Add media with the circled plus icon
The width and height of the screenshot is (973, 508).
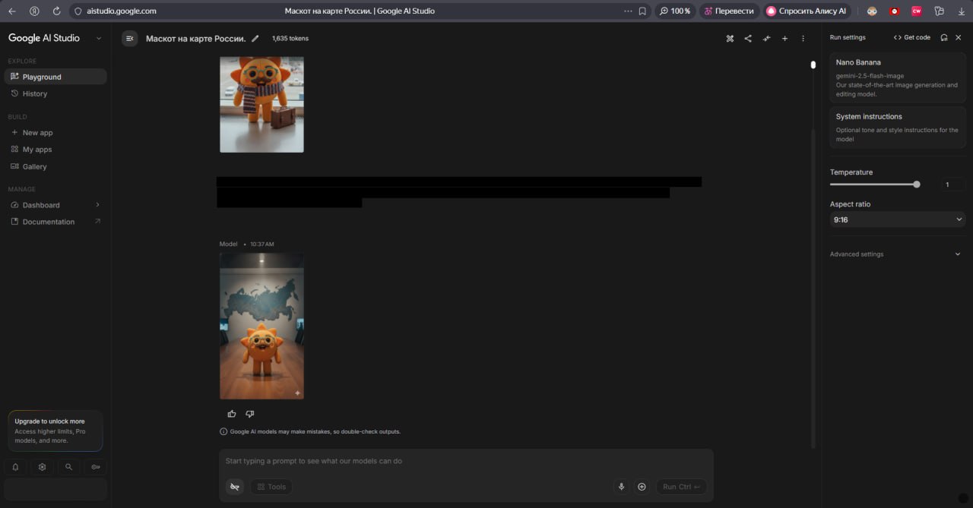point(642,487)
